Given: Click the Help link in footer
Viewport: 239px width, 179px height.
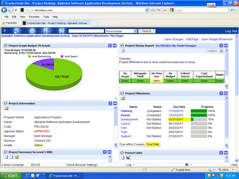Looking at the screenshot, I should (234, 165).
